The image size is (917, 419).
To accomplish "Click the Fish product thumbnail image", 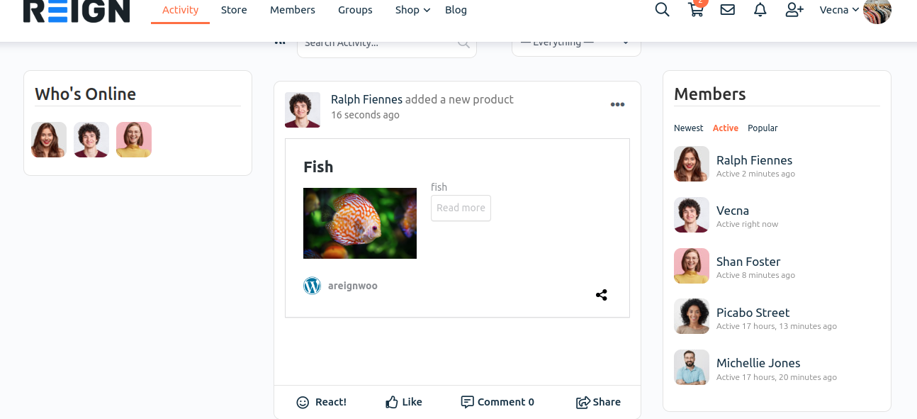I will [x=360, y=223].
